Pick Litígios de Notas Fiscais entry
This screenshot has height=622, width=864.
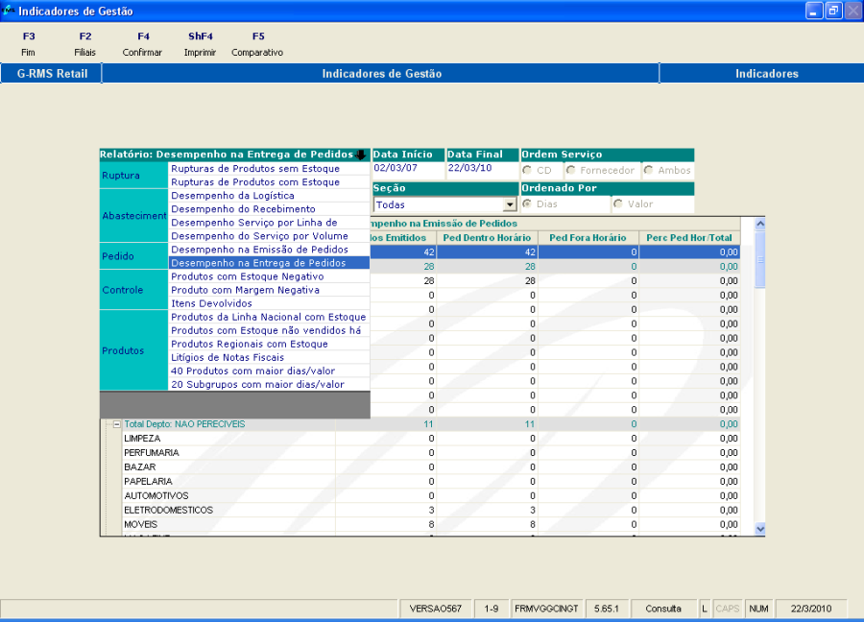point(228,357)
